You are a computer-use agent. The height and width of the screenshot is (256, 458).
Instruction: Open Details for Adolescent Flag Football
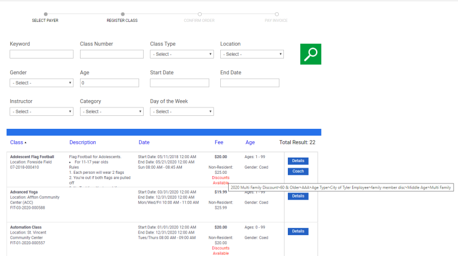298,161
